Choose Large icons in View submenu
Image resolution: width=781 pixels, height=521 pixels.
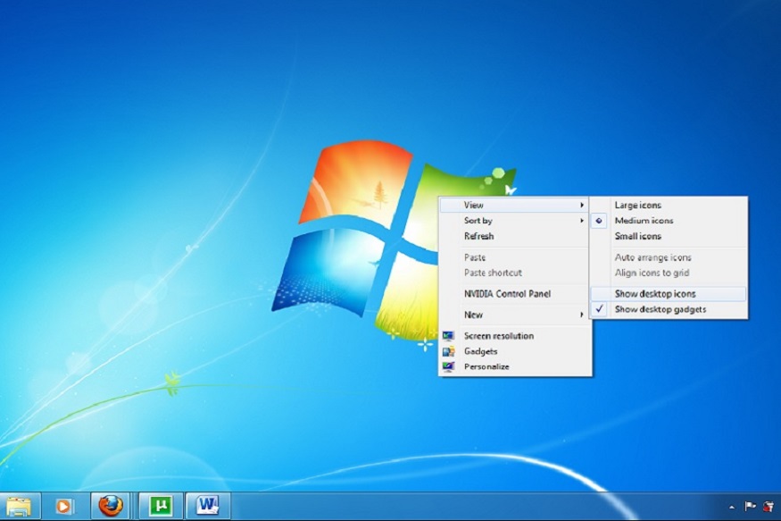click(637, 206)
